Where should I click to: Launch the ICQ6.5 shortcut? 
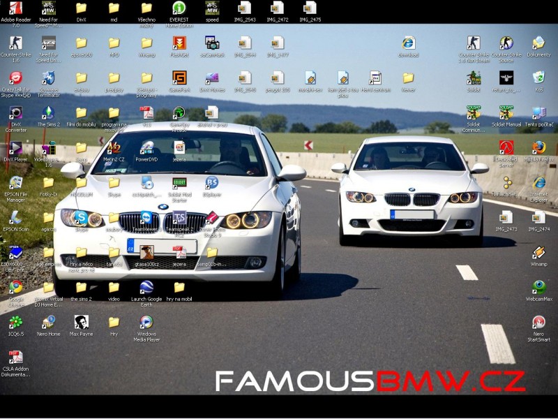[x=15, y=322]
